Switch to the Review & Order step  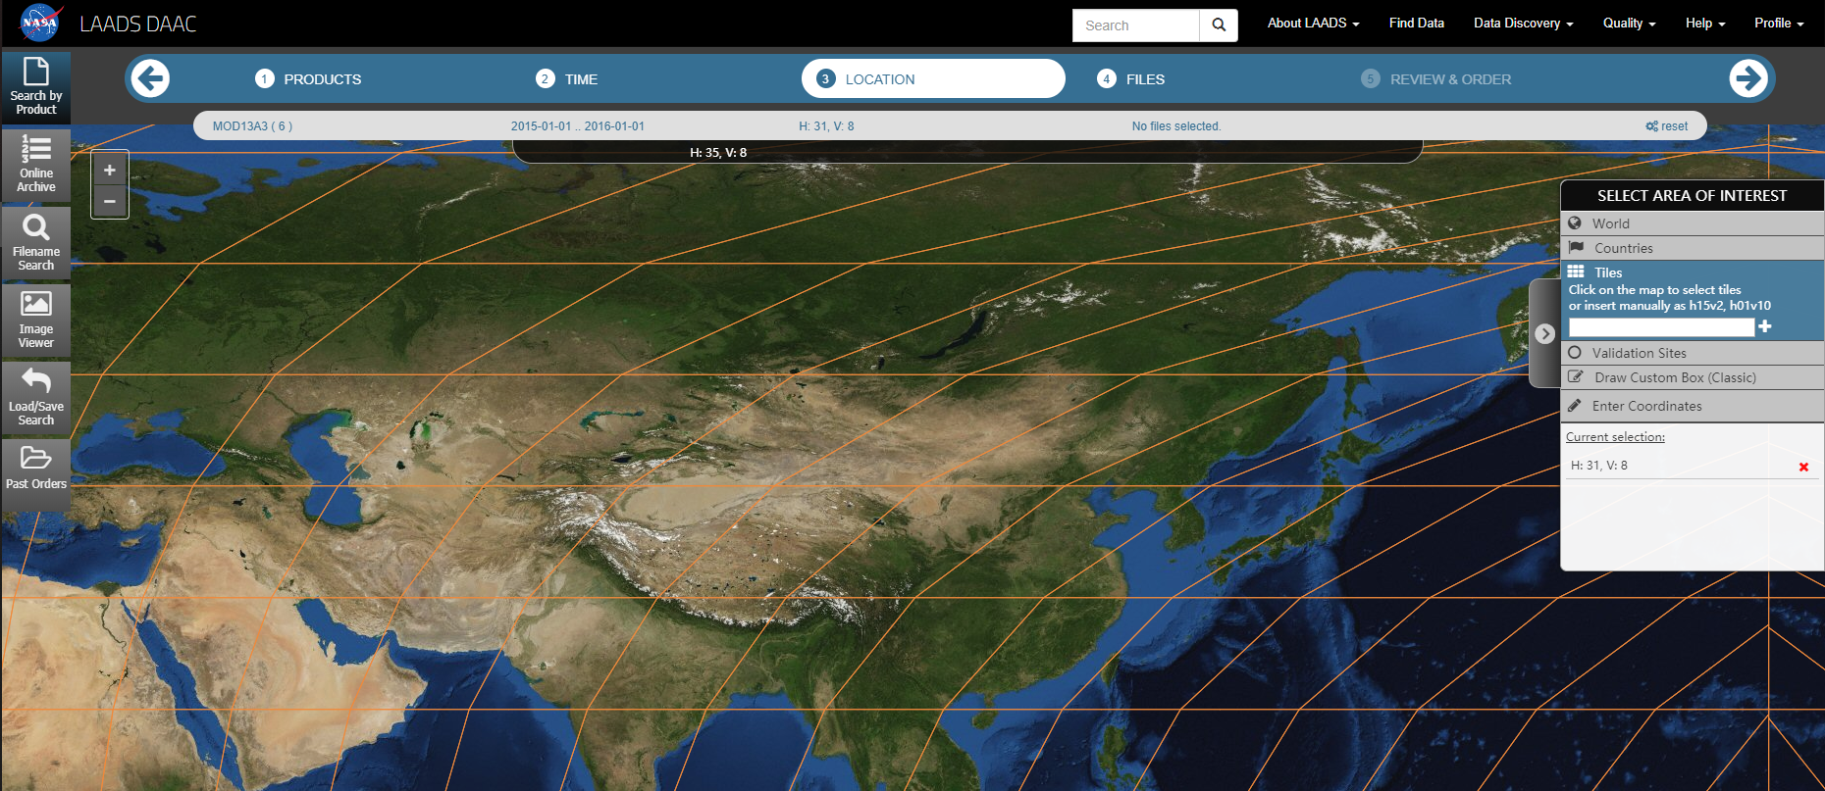point(1436,79)
